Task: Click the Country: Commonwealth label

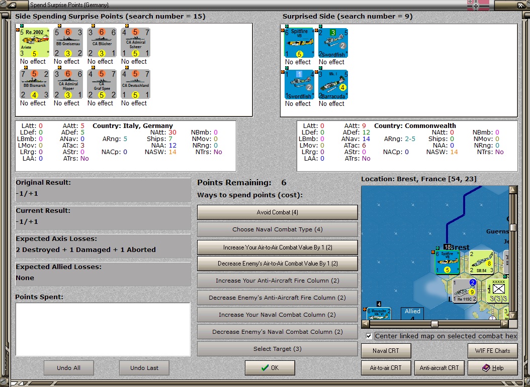Action: [415, 126]
